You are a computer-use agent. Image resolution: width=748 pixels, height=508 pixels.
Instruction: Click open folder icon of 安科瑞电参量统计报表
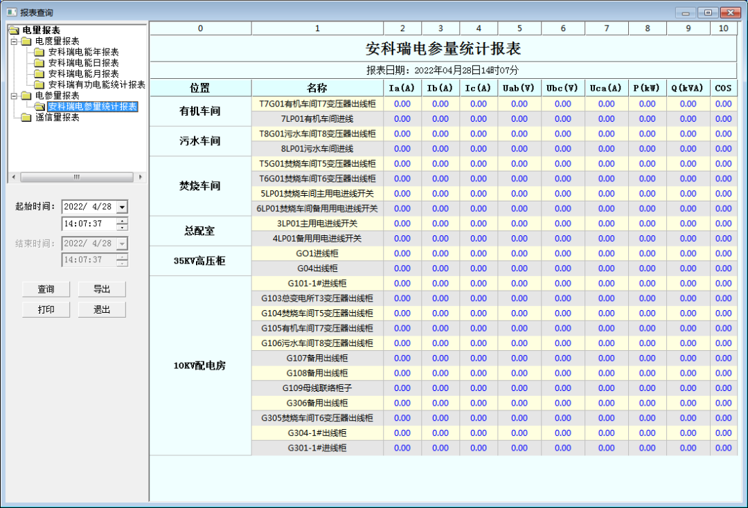pos(40,107)
